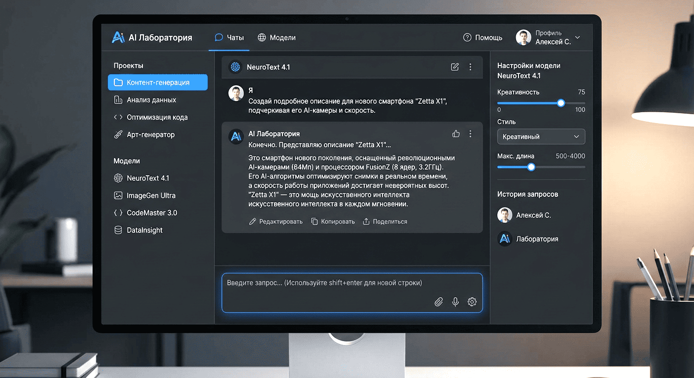The image size is (694, 378).
Task: Click the Поделиться button
Action: tap(385, 221)
